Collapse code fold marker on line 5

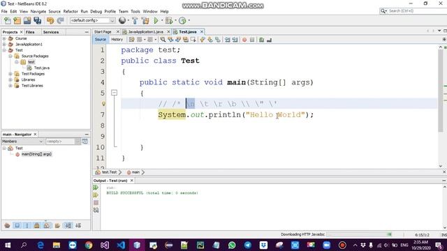(x=114, y=93)
